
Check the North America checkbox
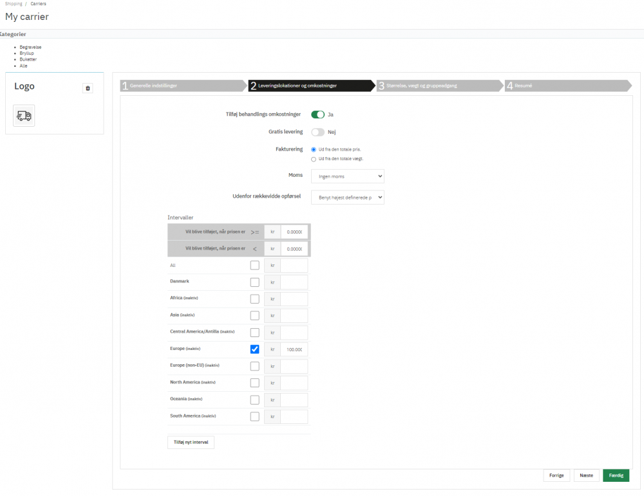click(x=254, y=383)
